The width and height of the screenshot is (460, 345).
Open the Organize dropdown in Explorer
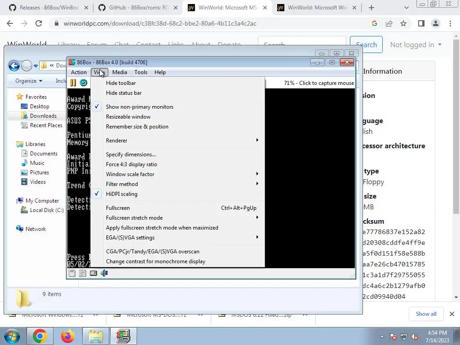pyautogui.click(x=29, y=81)
